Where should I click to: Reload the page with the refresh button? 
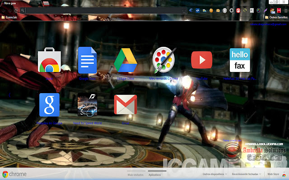(16, 11)
